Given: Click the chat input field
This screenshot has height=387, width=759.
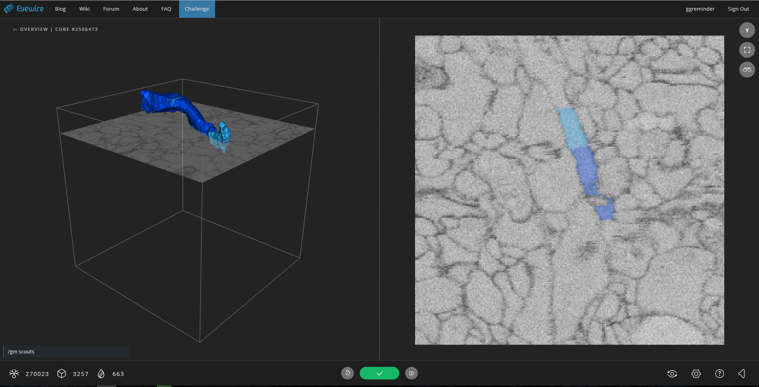Looking at the screenshot, I should click(x=66, y=351).
